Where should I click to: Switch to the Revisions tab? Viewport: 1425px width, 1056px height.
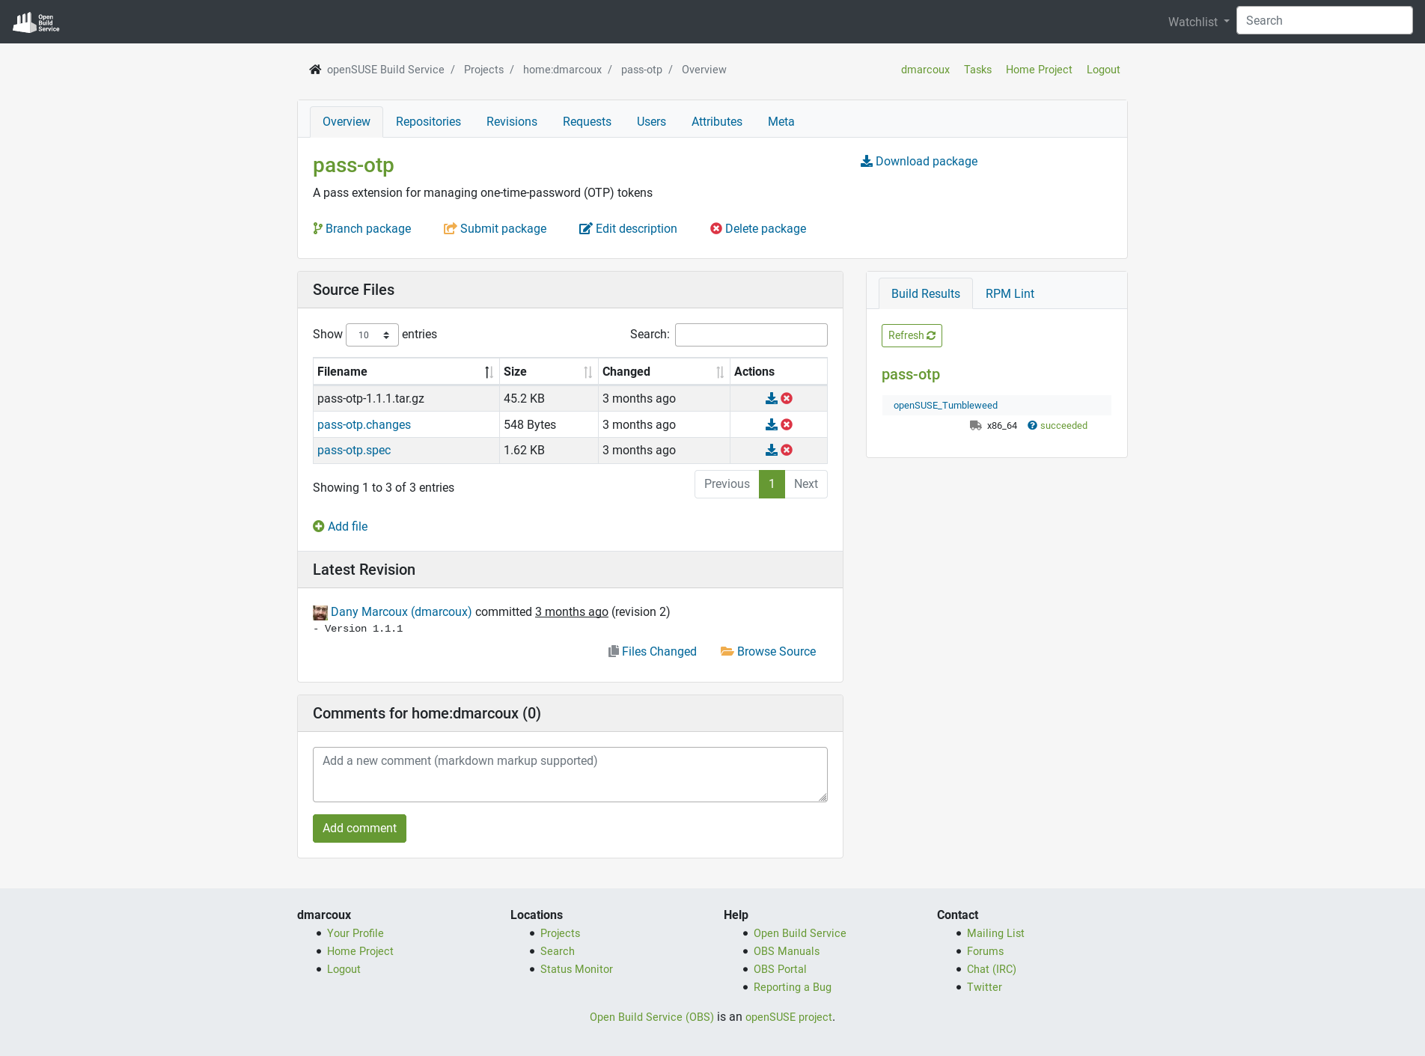pos(512,122)
